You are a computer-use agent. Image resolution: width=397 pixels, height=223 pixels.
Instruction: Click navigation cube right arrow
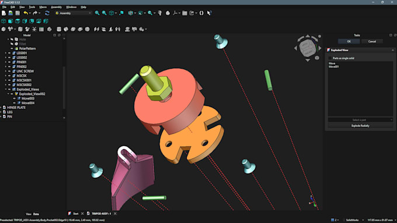pos(319,48)
